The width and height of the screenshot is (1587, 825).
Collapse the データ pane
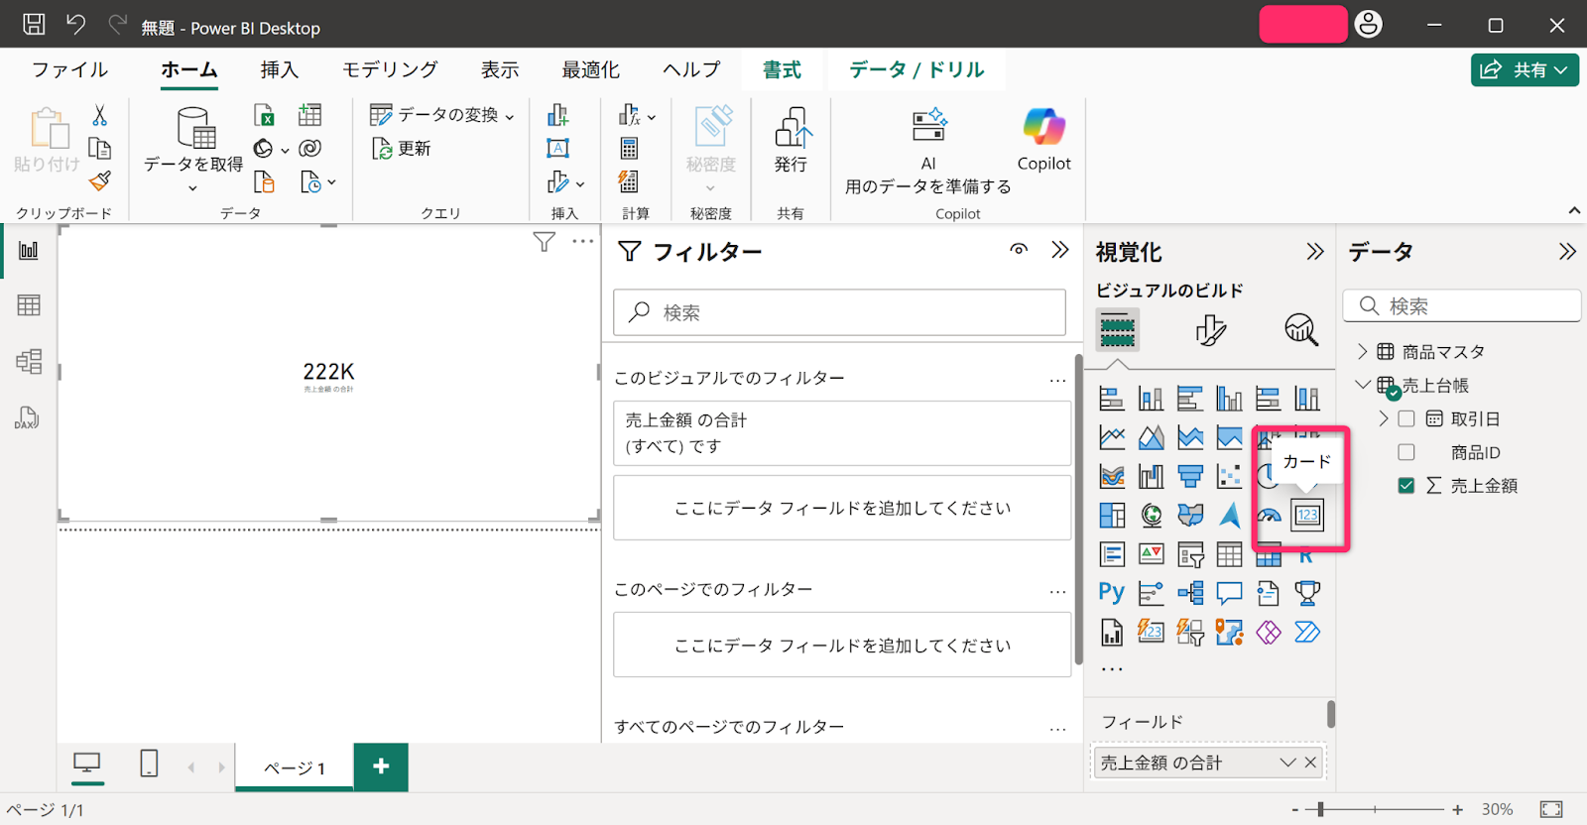click(x=1567, y=252)
